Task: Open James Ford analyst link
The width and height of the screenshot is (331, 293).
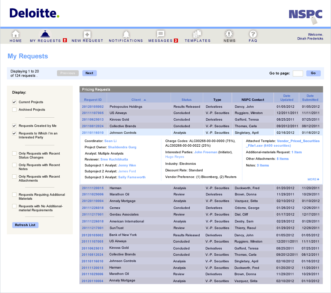Action: pyautogui.click(x=127, y=171)
